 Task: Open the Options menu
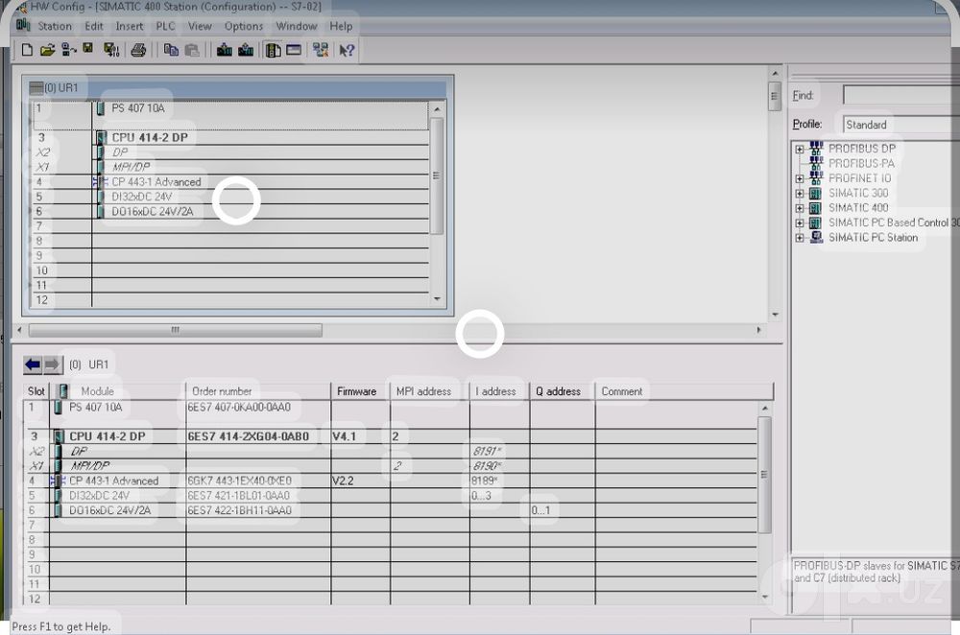pyautogui.click(x=243, y=26)
